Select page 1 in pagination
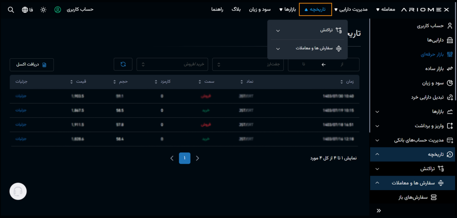457x218 pixels. point(185,158)
